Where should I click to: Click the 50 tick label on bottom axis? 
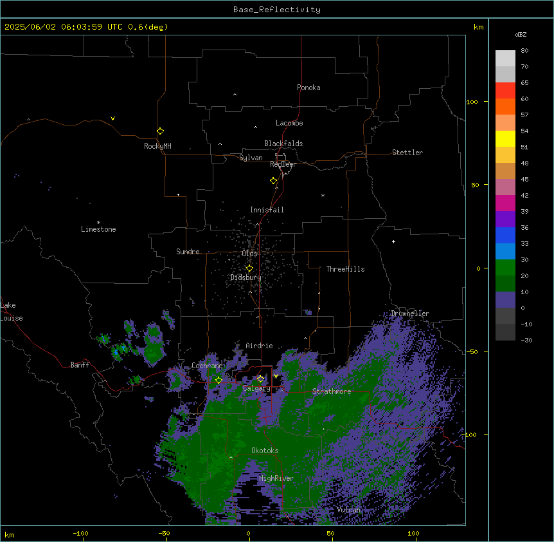coord(331,533)
